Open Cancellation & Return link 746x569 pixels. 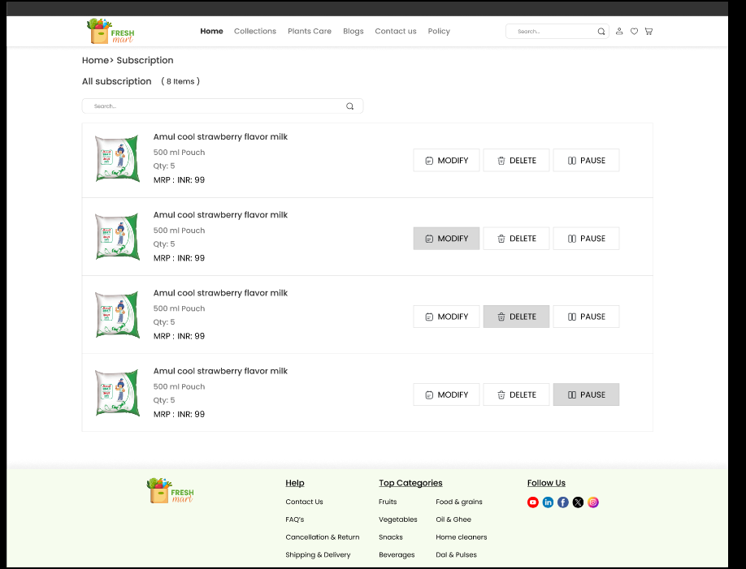[323, 537]
